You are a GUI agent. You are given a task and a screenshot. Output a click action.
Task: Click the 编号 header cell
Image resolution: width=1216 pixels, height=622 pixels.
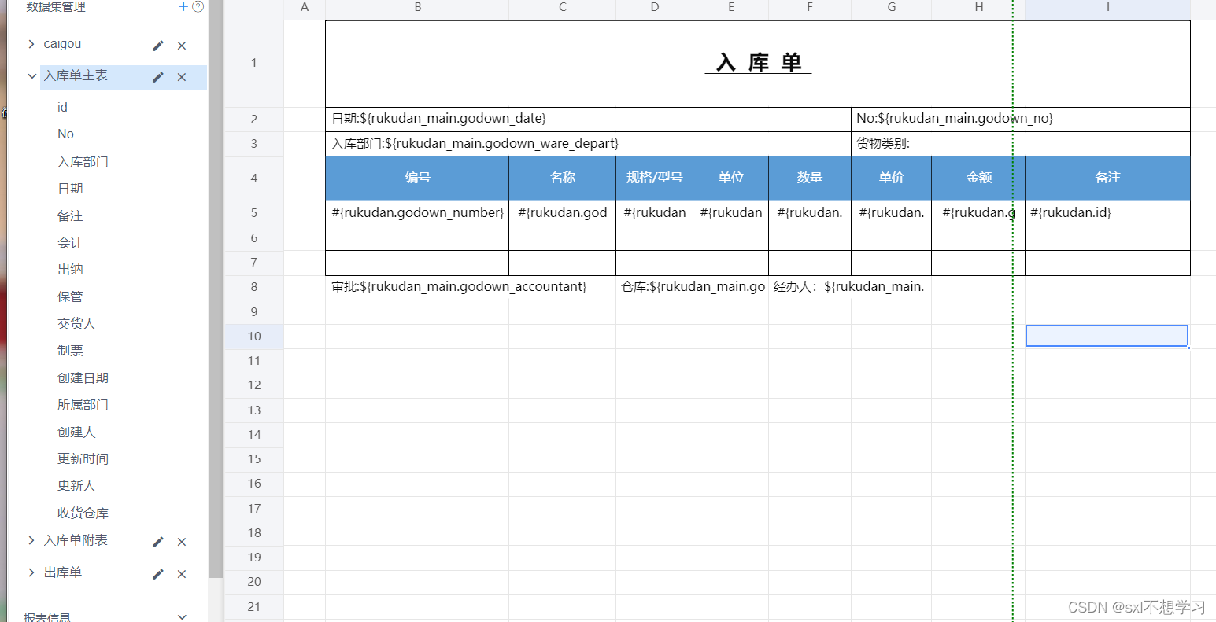[417, 178]
